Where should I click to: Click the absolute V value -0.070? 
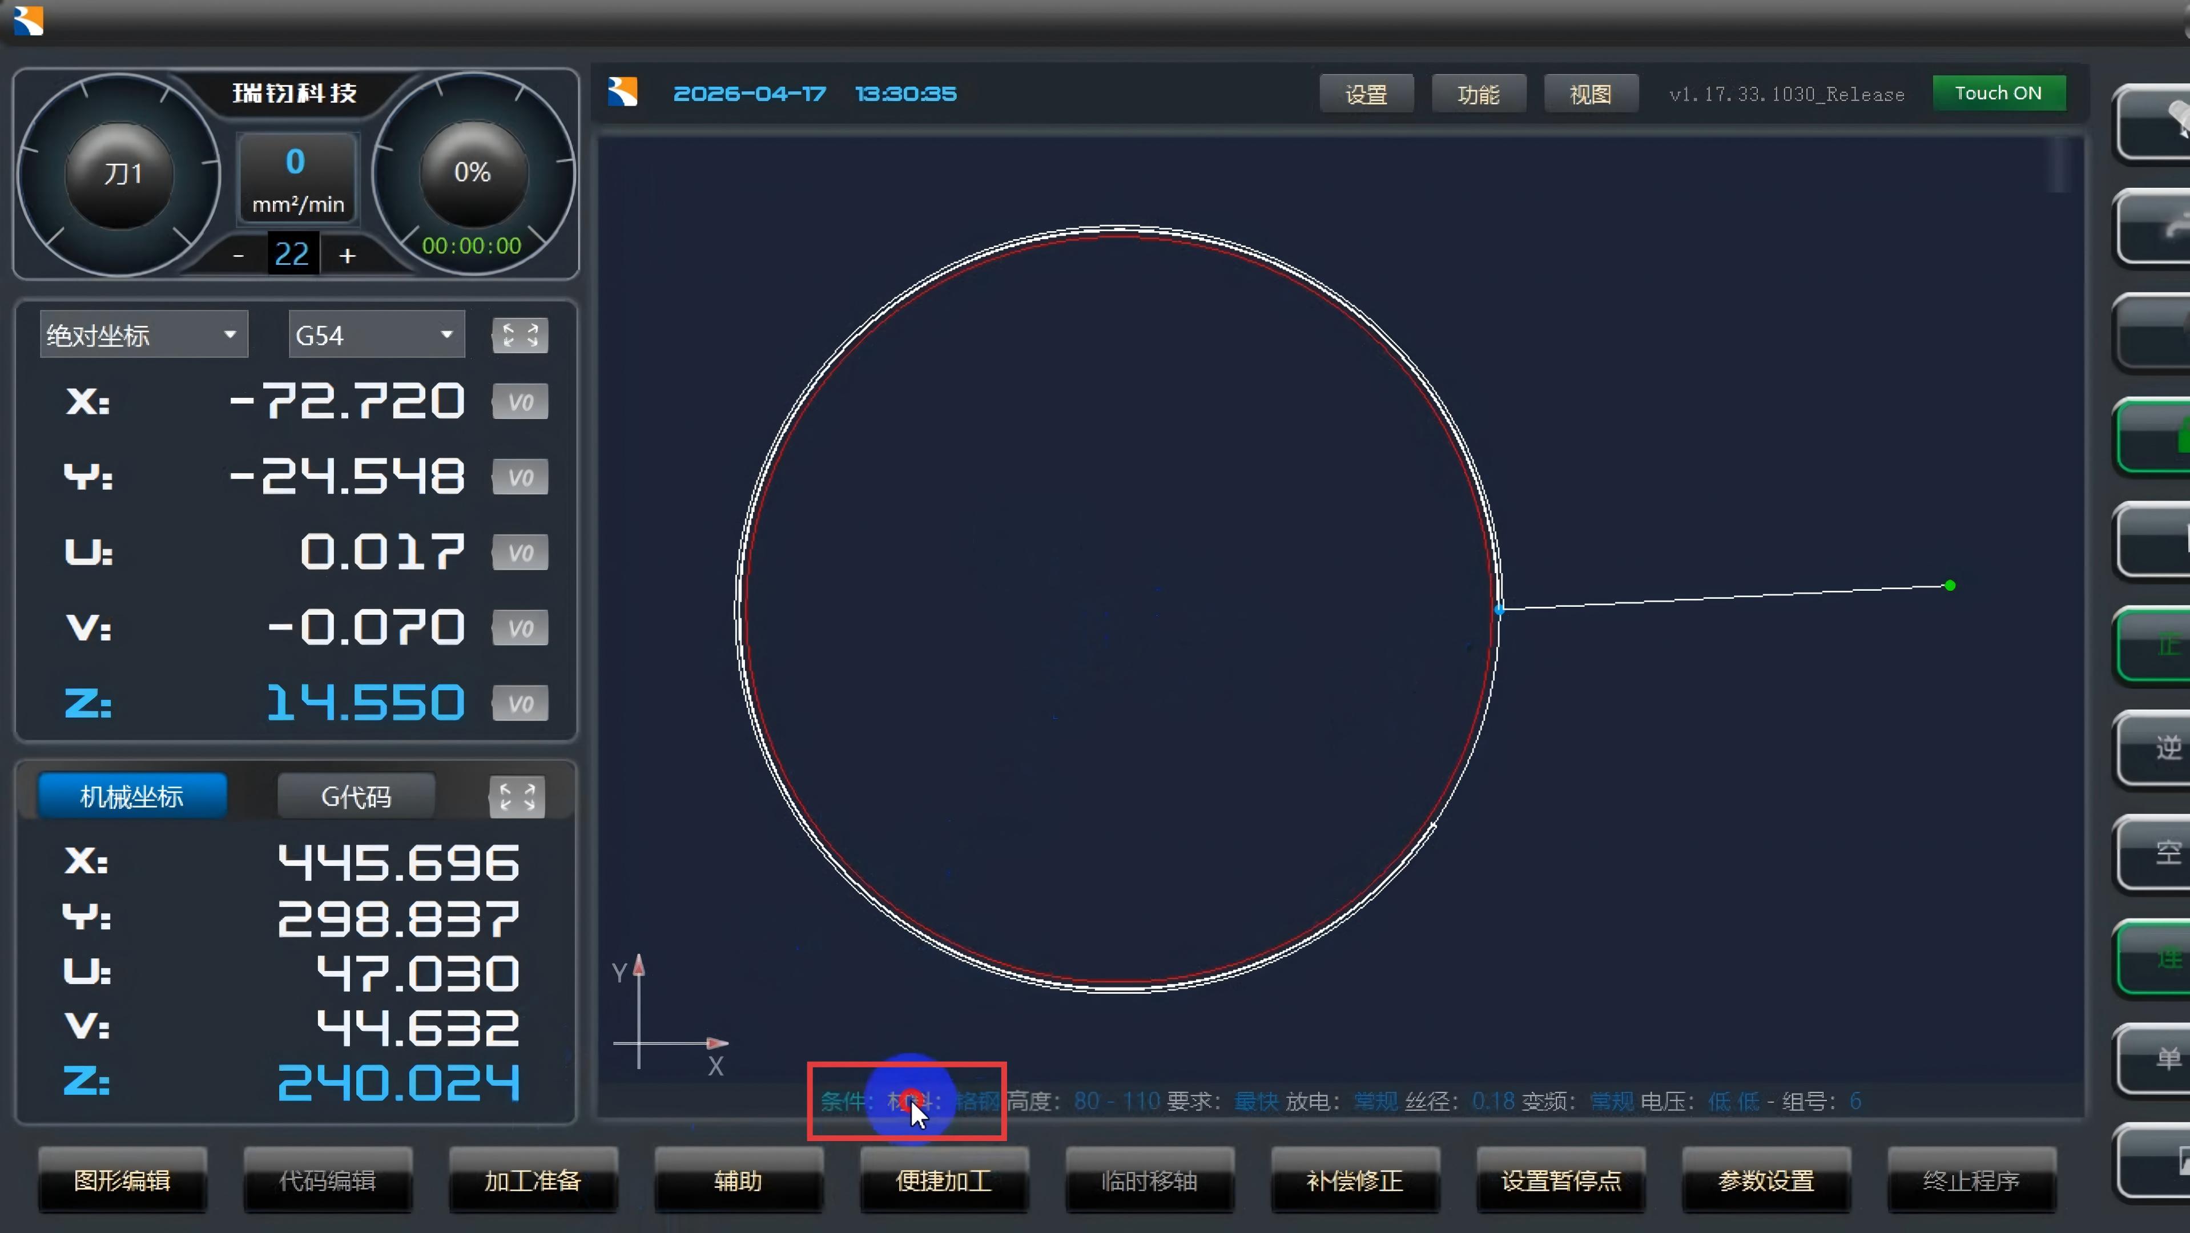click(x=367, y=627)
